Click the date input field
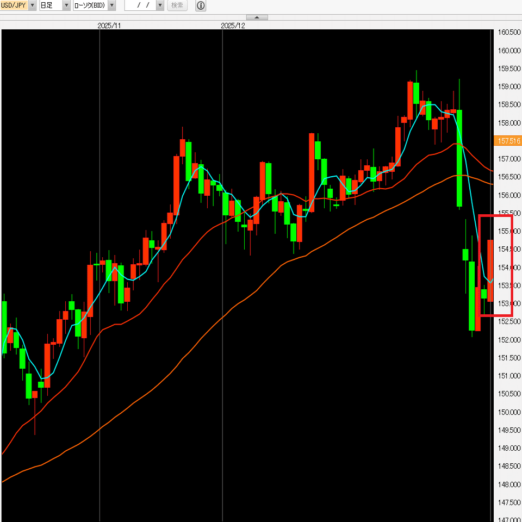 (140, 5)
